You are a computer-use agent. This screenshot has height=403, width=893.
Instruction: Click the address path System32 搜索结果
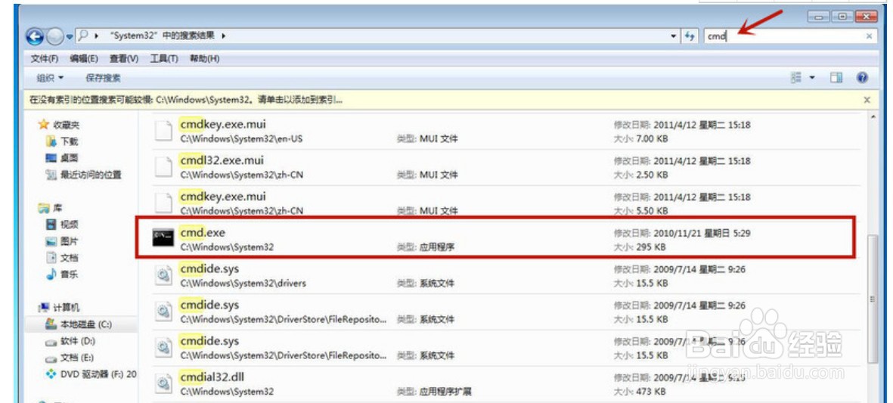161,36
